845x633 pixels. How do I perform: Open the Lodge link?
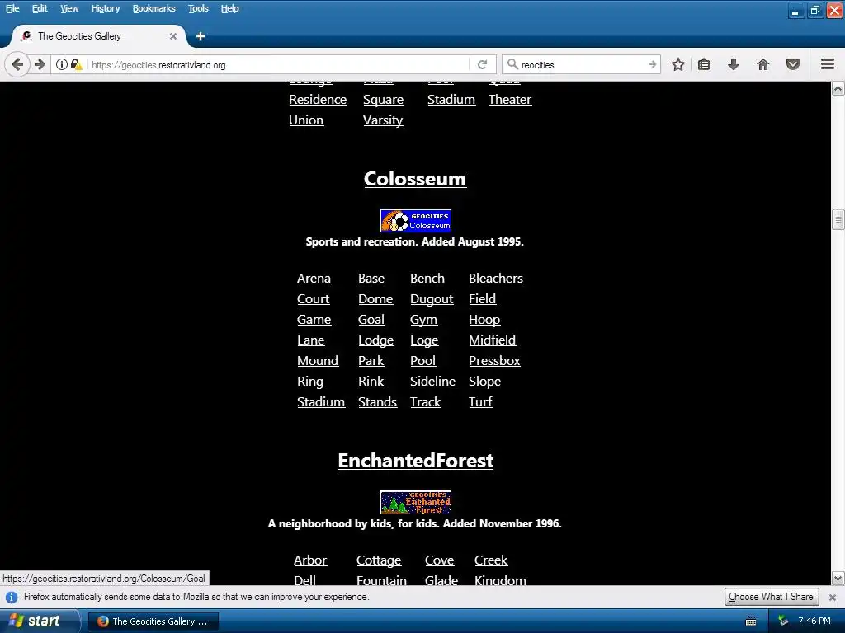[375, 340]
